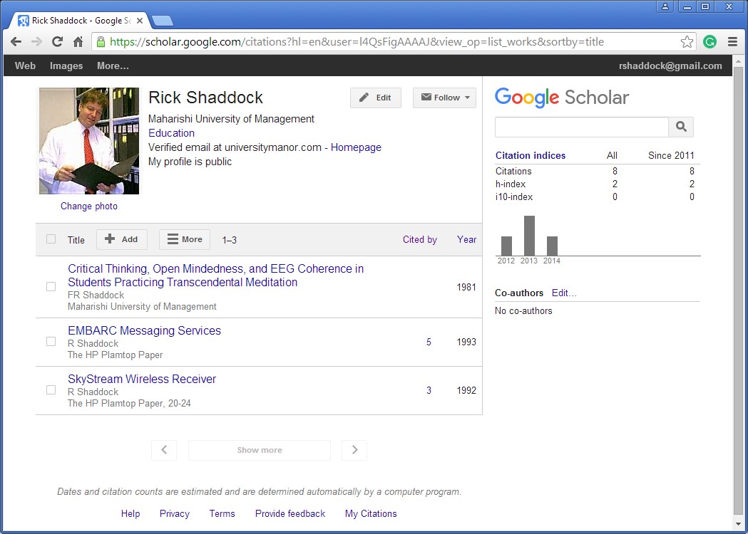Click the Show more button
The height and width of the screenshot is (534, 748).
coord(260,450)
